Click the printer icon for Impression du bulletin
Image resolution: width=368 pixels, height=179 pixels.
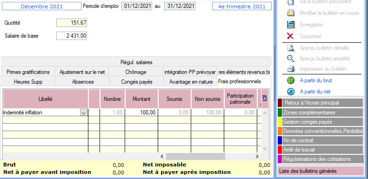point(291,69)
